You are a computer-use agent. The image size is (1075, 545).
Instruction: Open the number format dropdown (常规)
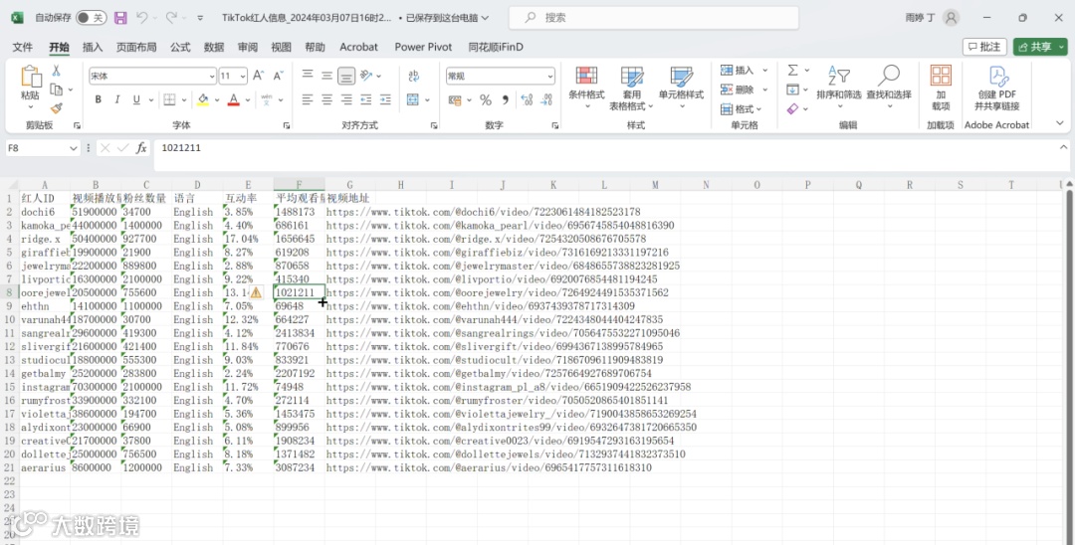pyautogui.click(x=549, y=76)
